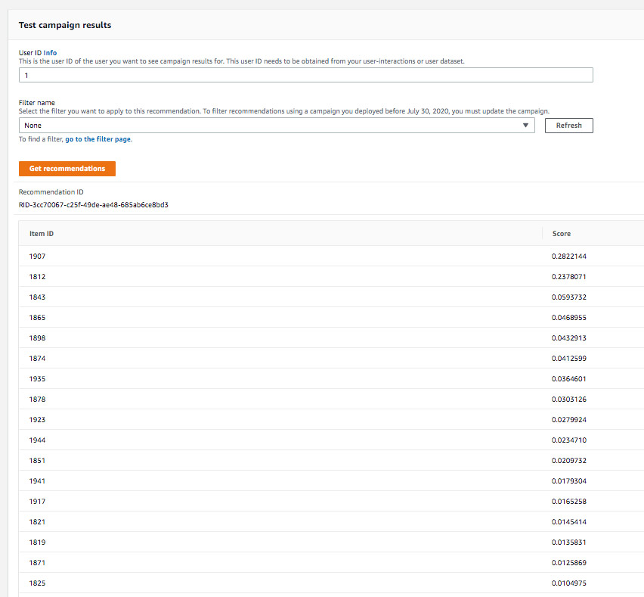
Task: Click the Item ID column header
Action: (42, 234)
